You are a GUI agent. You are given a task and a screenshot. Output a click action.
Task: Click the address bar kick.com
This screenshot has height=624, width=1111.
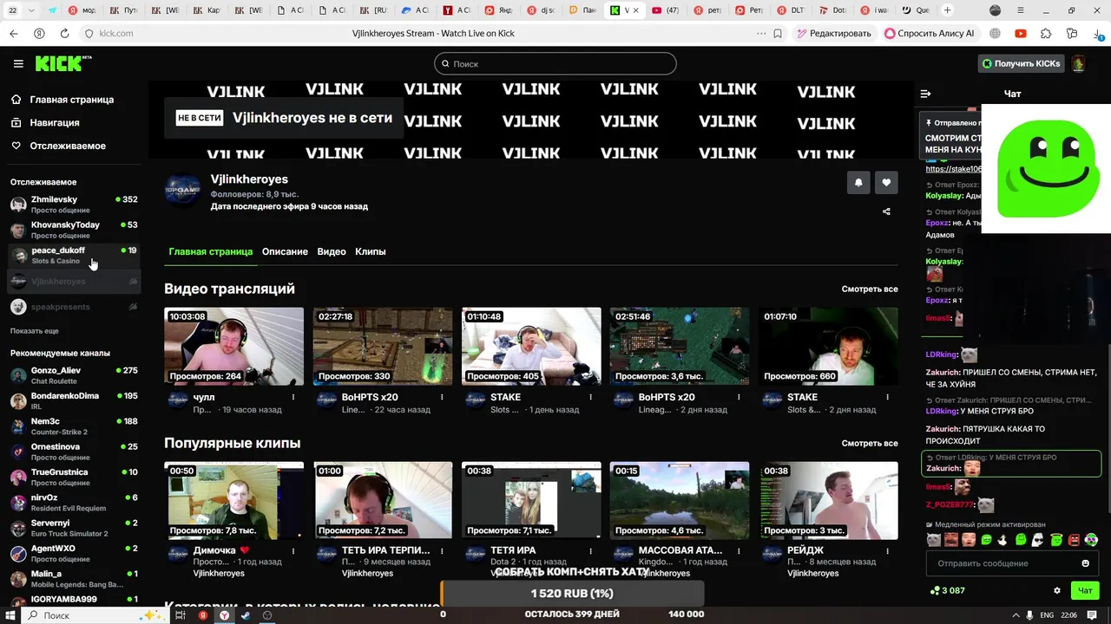115,33
